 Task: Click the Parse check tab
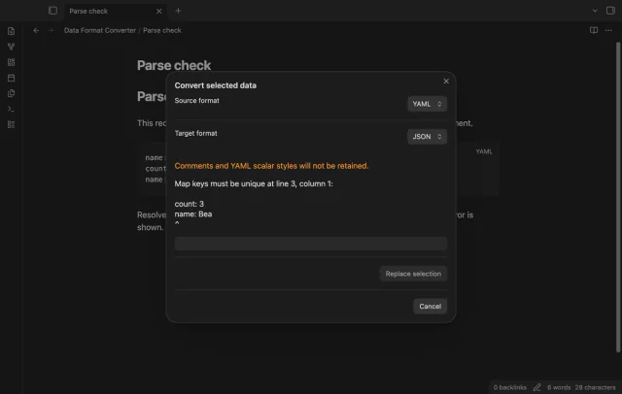pyautogui.click(x=115, y=11)
